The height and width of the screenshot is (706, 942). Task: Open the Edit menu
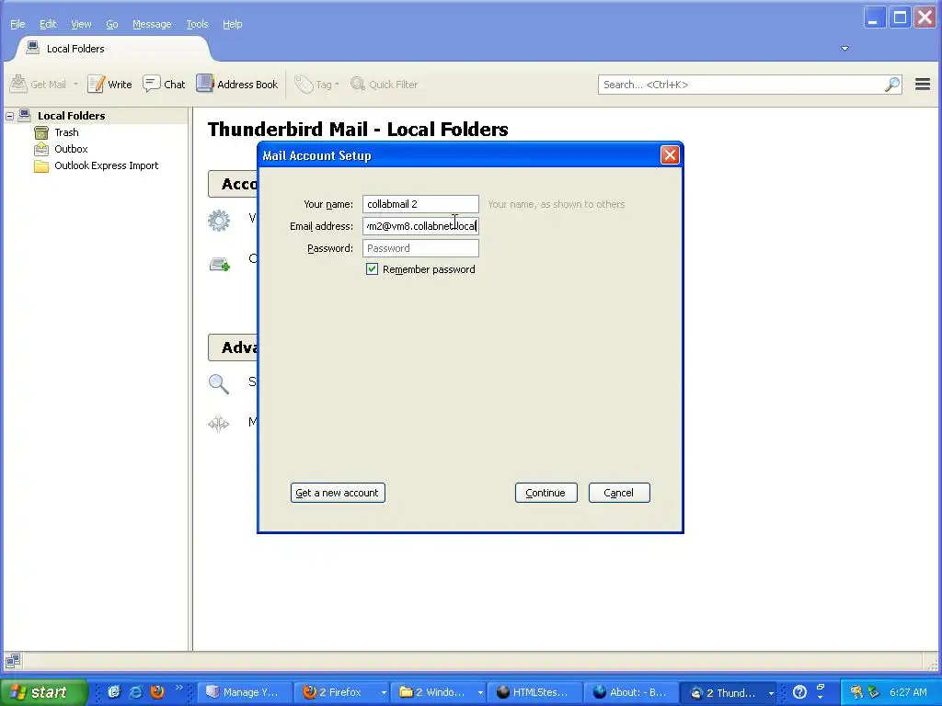pos(48,24)
